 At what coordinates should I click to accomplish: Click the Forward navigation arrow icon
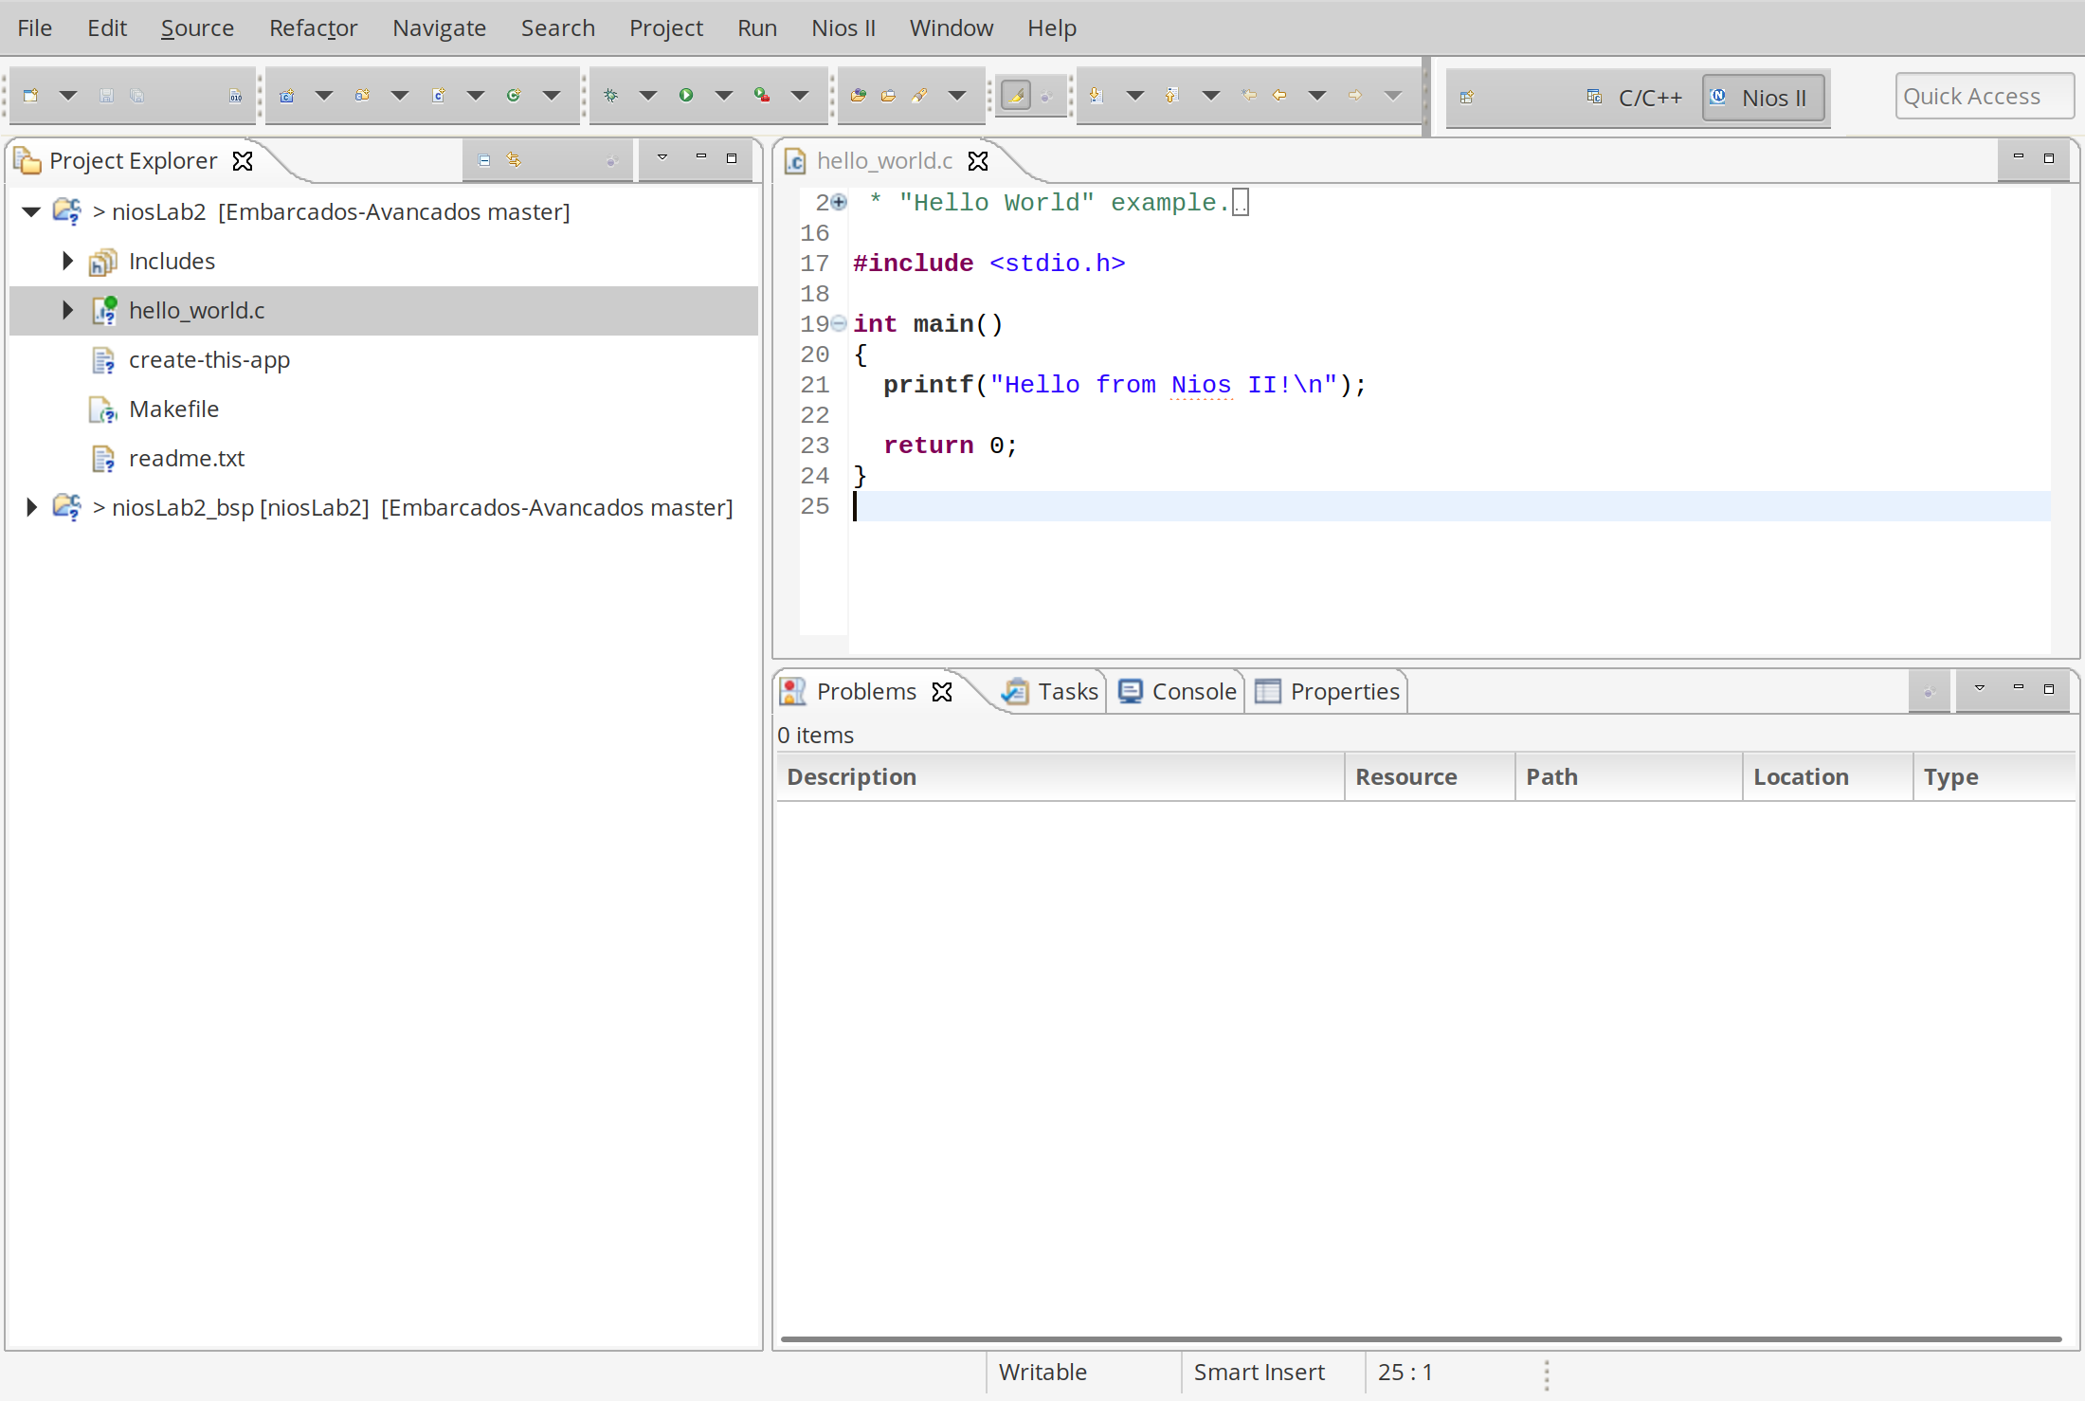[x=1355, y=96]
